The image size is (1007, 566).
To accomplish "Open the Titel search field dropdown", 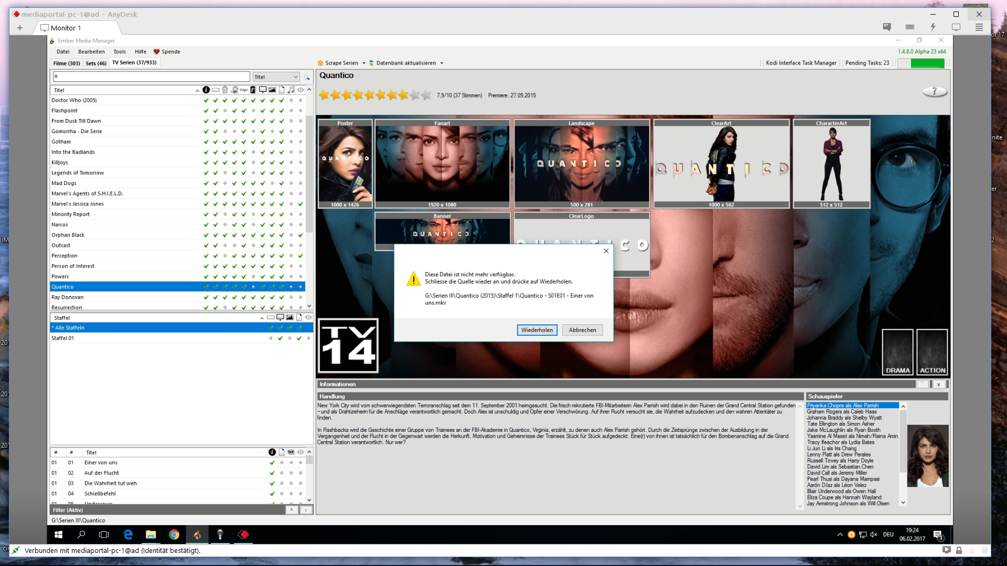I will click(x=296, y=77).
